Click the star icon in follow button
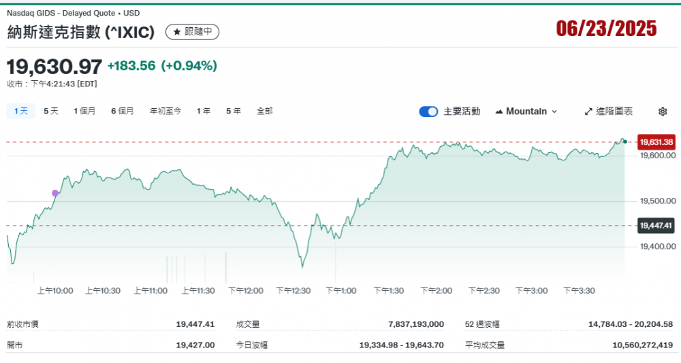Image resolution: width=681 pixels, height=363 pixels. tap(177, 32)
